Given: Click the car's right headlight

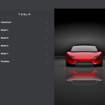Looking at the screenshot, I should click(97, 56).
